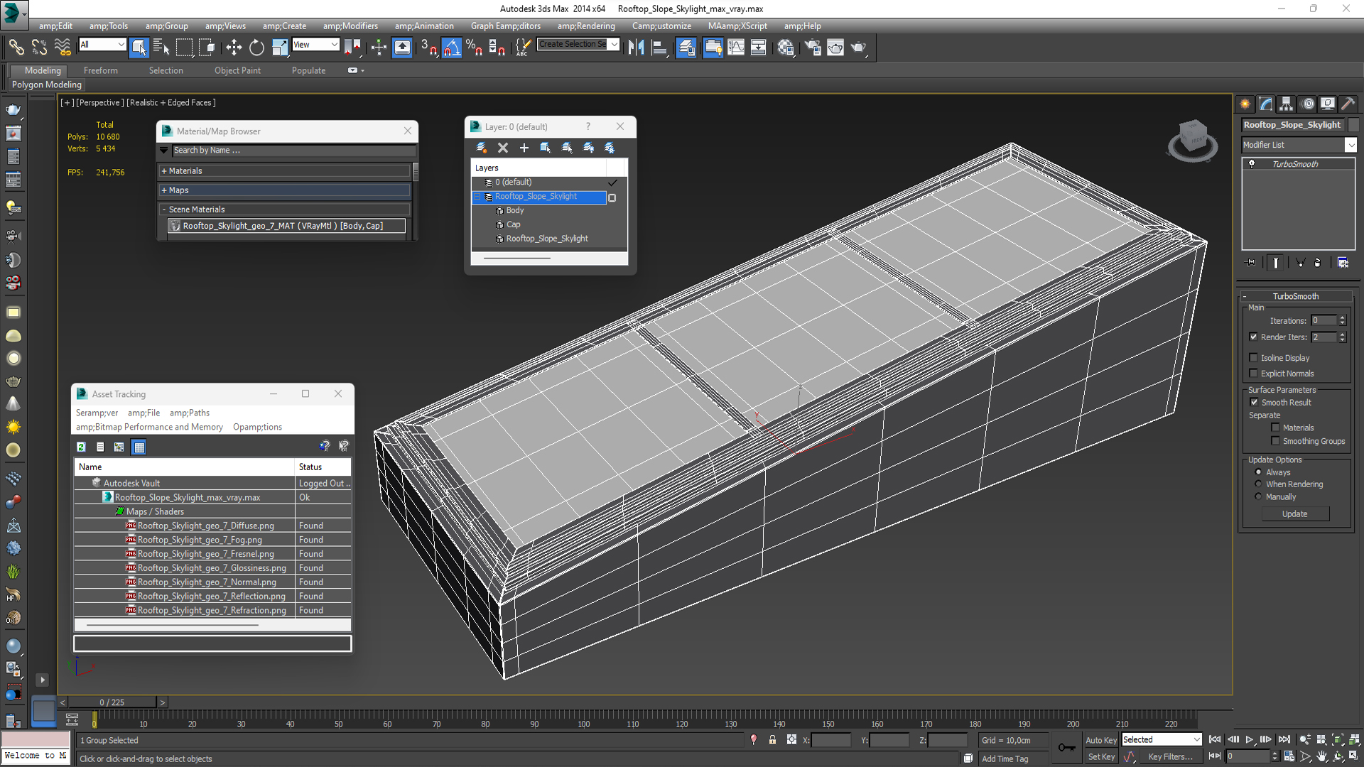Open the Modifiers menu
Screen dimensions: 1364x767
click(x=350, y=26)
